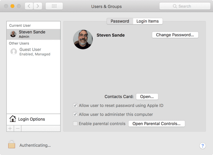Click Steven Sande's large profile picture
Viewport: 213px width, 155px height.
coord(83,39)
